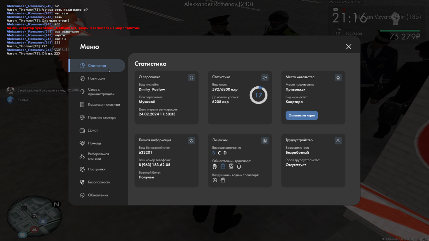Click the person icon in О персонаже card
The height and width of the screenshot is (241, 429).
point(191,78)
